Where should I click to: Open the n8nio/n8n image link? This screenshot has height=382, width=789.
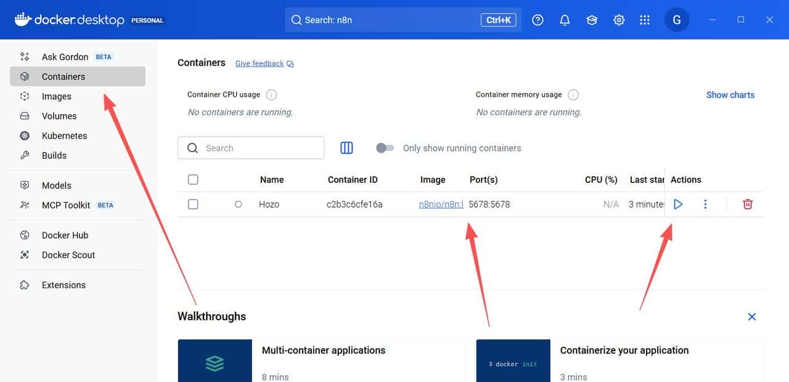[441, 204]
